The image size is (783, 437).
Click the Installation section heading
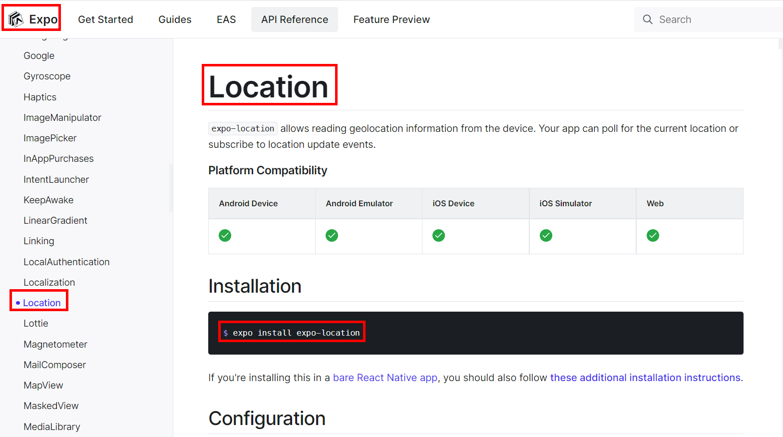tap(255, 286)
